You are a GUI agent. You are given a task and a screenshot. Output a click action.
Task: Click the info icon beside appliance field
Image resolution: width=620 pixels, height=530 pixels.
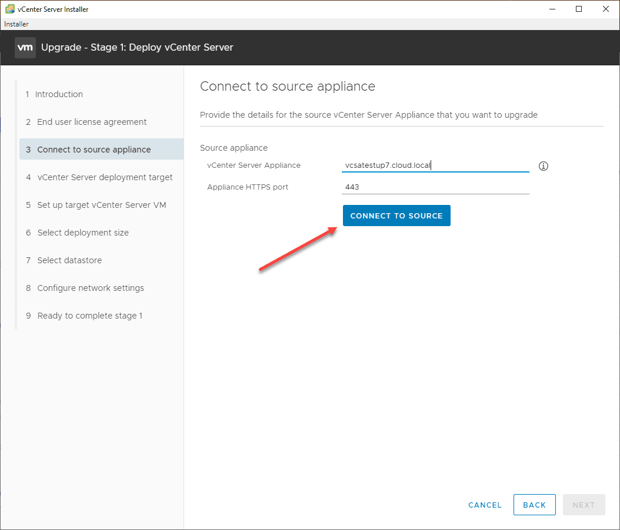[544, 166]
